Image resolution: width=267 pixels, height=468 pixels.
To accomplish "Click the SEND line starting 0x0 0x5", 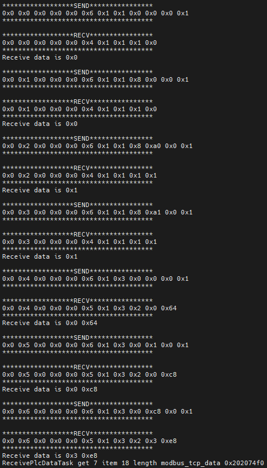I will [95, 345].
